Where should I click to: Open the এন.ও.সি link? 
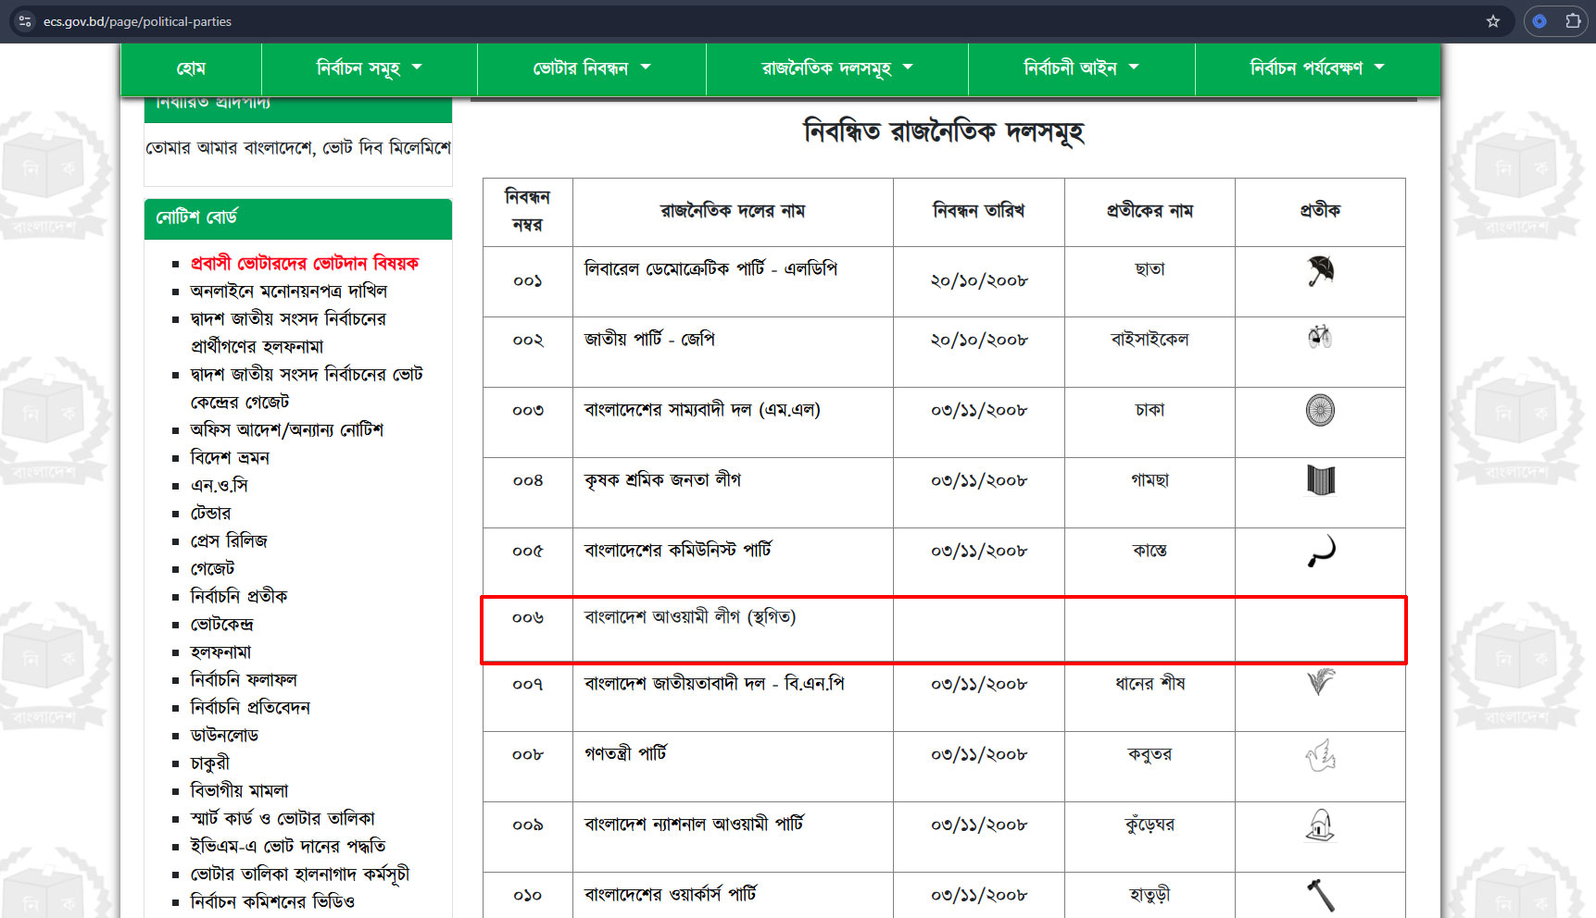point(219,486)
